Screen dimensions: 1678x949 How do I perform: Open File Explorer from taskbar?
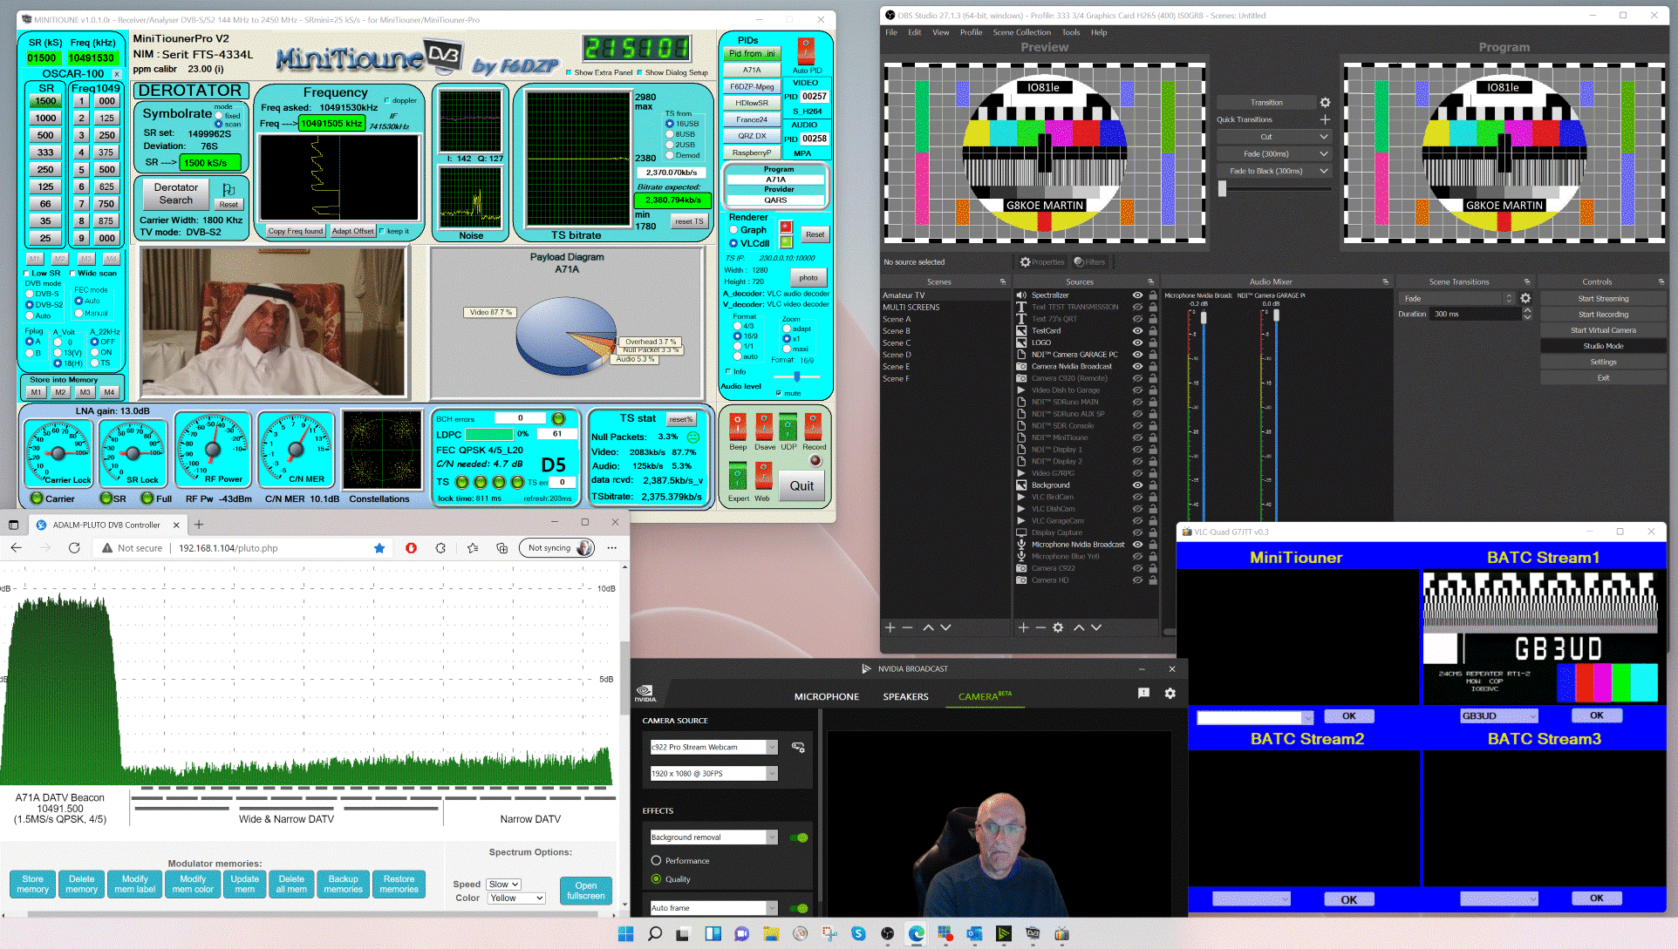click(x=771, y=933)
